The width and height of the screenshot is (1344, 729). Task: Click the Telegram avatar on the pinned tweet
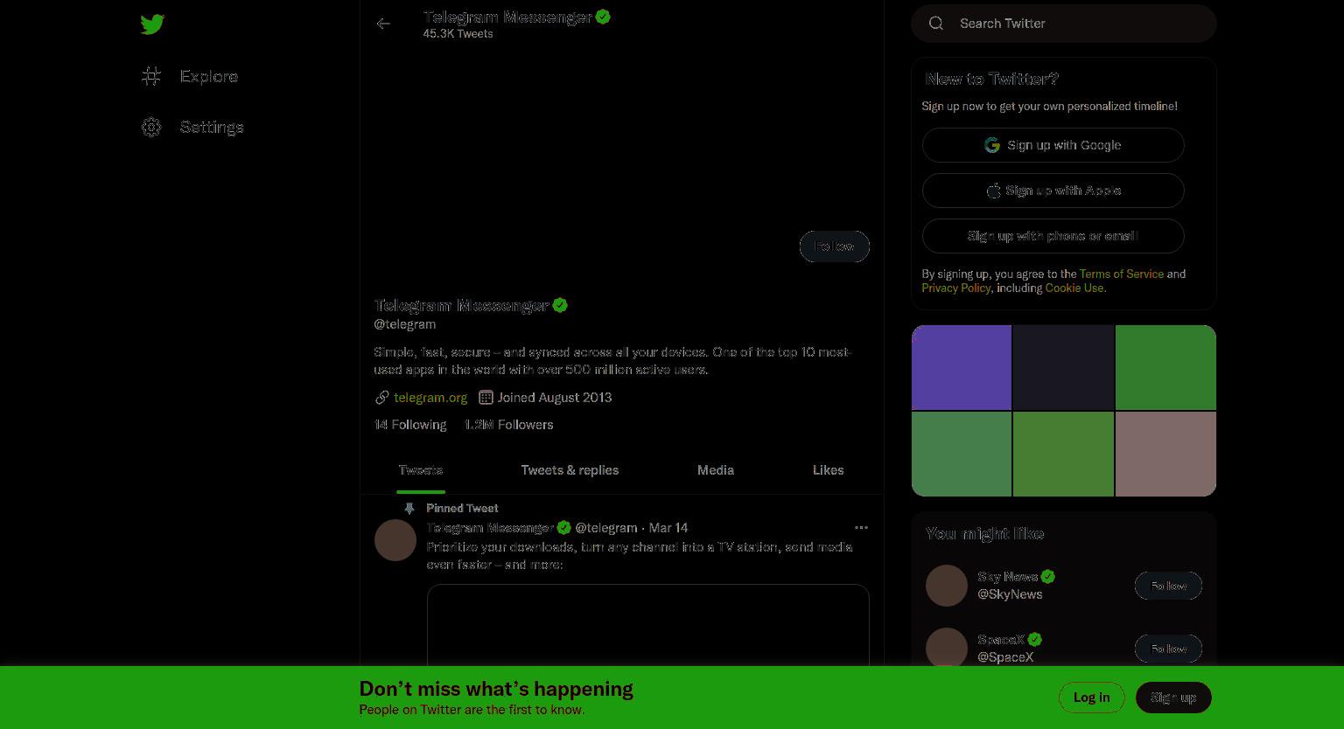pyautogui.click(x=395, y=540)
